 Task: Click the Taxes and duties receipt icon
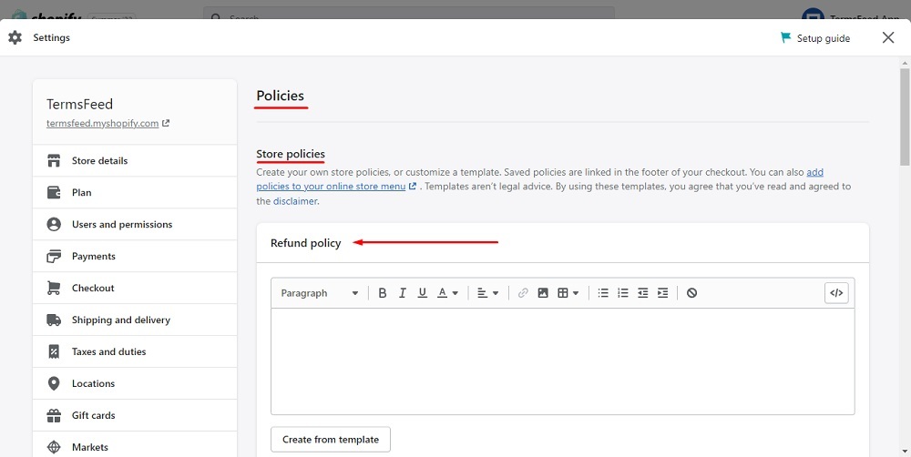54,352
